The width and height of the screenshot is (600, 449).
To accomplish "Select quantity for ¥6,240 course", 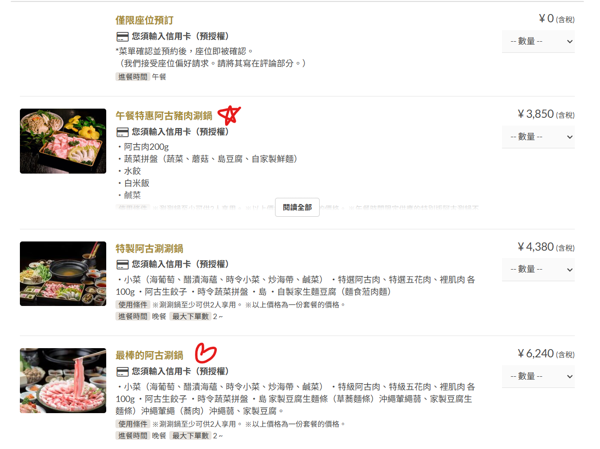I will [538, 376].
